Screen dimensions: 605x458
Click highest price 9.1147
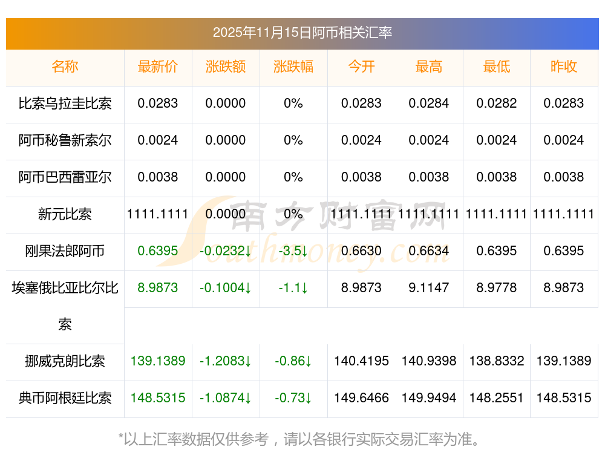429,288
